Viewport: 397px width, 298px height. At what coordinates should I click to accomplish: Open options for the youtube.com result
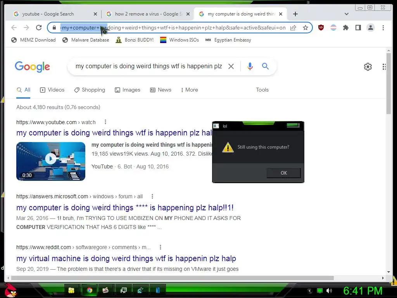click(105, 122)
